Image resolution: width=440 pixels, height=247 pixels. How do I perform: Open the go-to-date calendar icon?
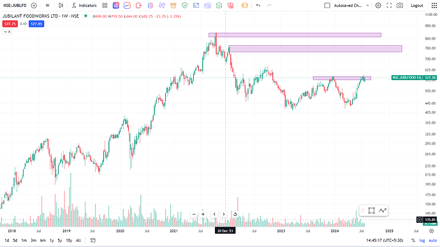pyautogui.click(x=92, y=240)
